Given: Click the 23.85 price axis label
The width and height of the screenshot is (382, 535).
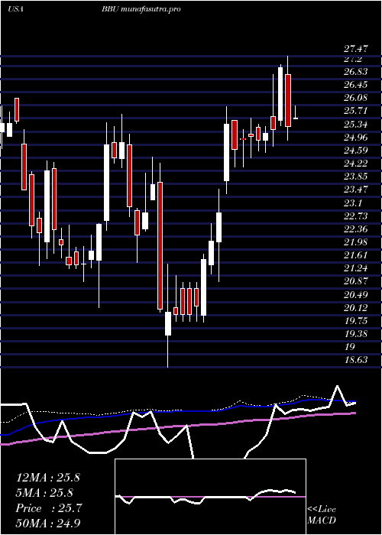Looking at the screenshot, I should [356, 177].
